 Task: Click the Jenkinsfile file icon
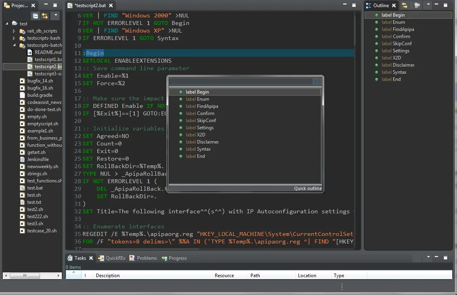pos(22,159)
